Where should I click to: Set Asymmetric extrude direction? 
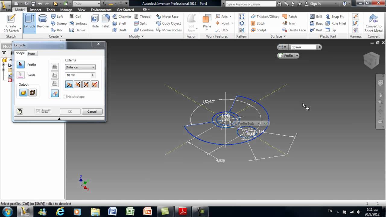point(95,84)
